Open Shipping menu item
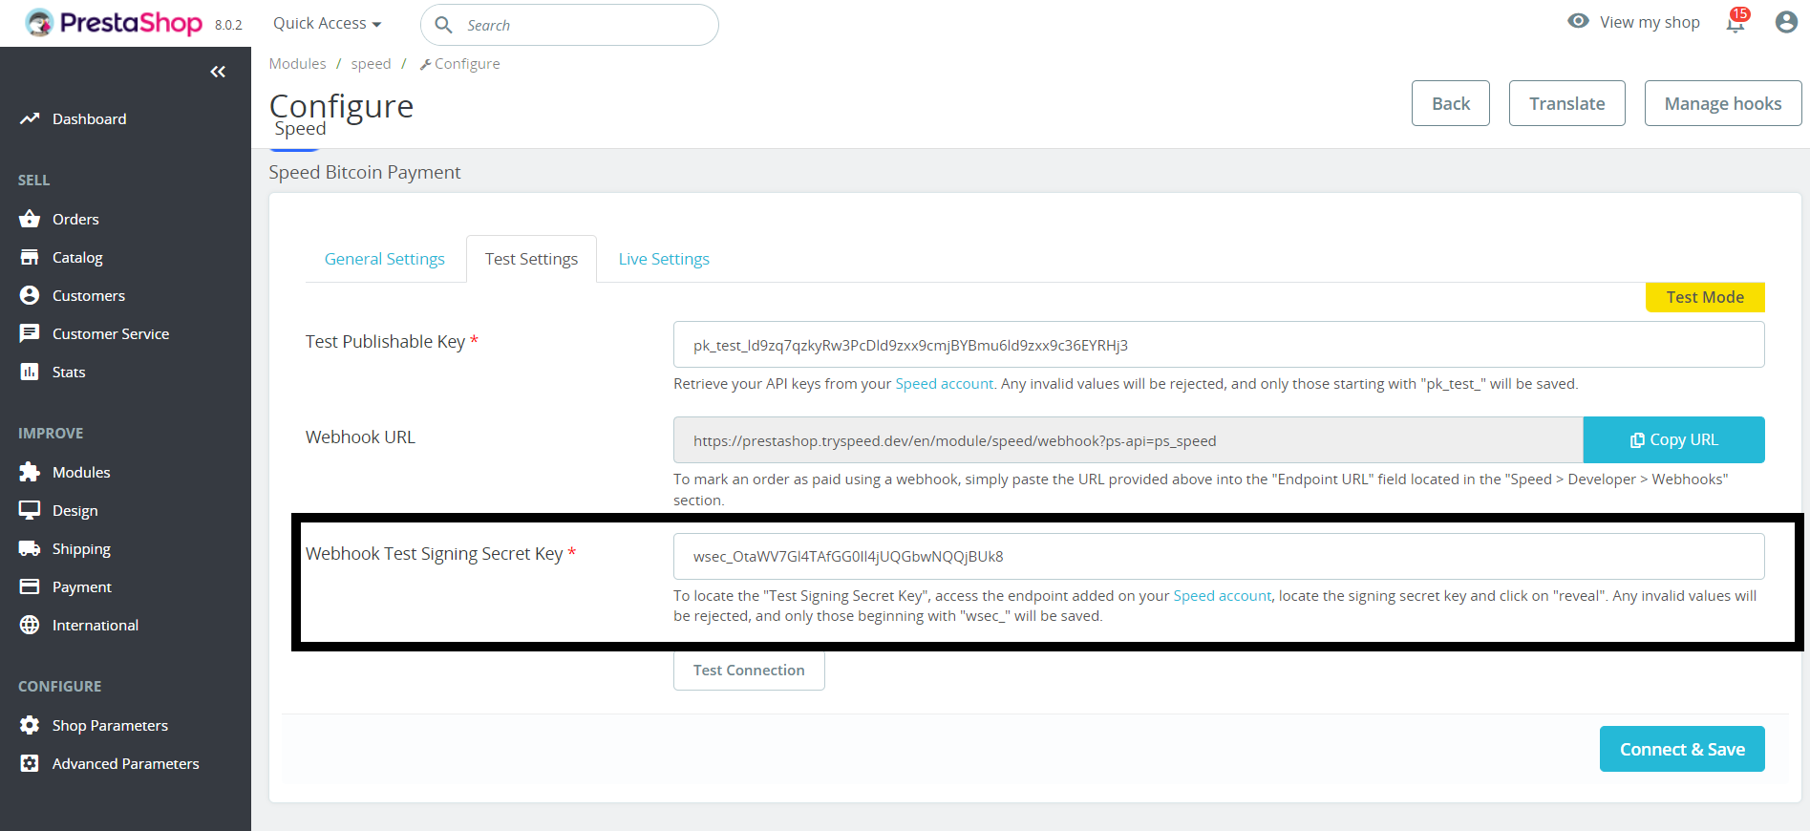The width and height of the screenshot is (1810, 831). click(81, 548)
